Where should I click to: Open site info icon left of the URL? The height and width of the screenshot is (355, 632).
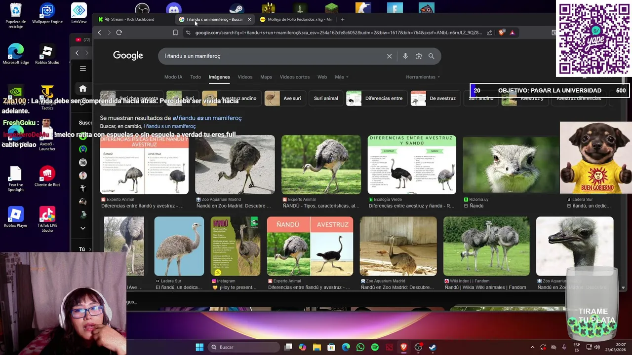188,33
